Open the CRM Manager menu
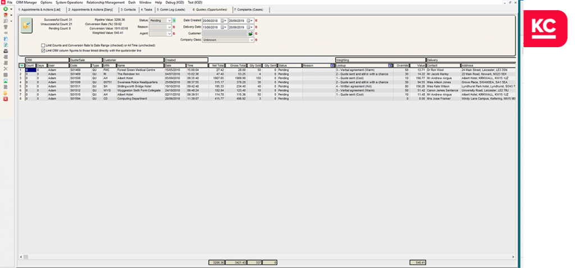 click(26, 2)
